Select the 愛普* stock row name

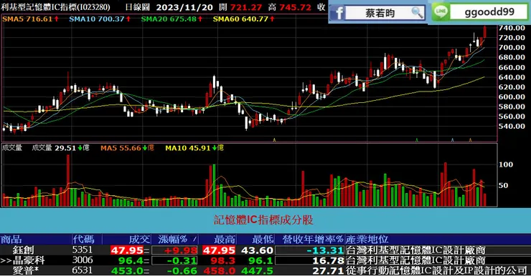pyautogui.click(x=26, y=270)
